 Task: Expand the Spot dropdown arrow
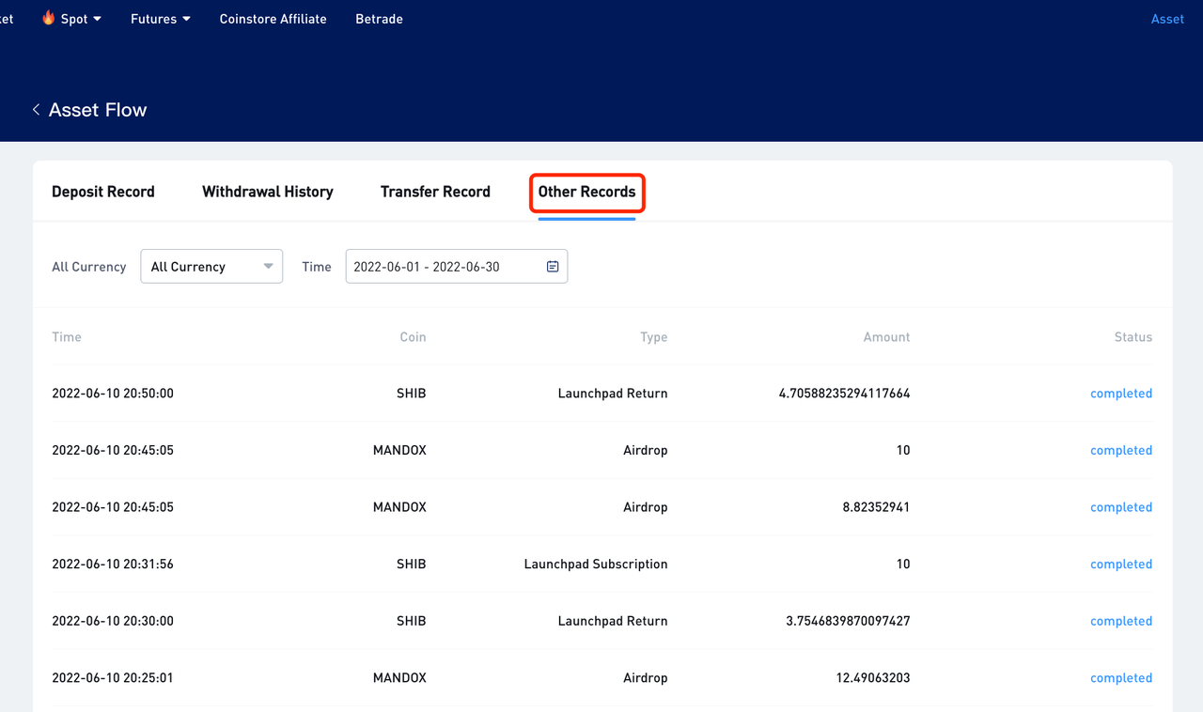pyautogui.click(x=97, y=19)
